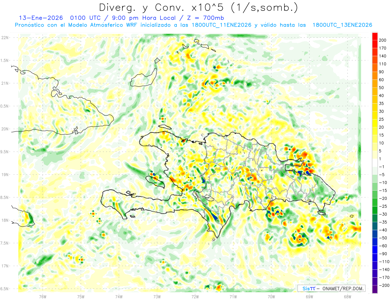
Task: Click the 'SisTT - ONAMET/REP.DOM.' credit box
Action: pyautogui.click(x=331, y=288)
